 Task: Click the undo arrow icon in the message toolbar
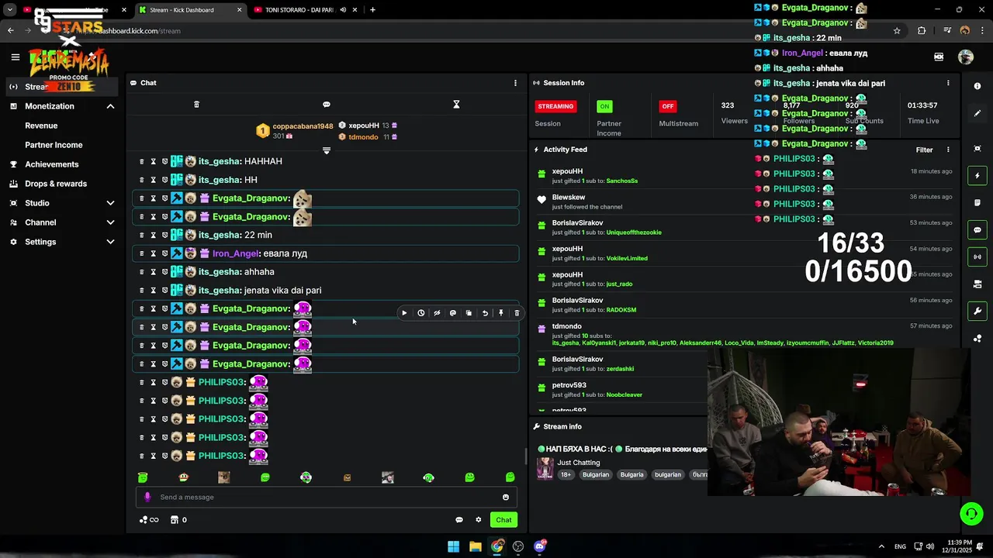point(485,313)
